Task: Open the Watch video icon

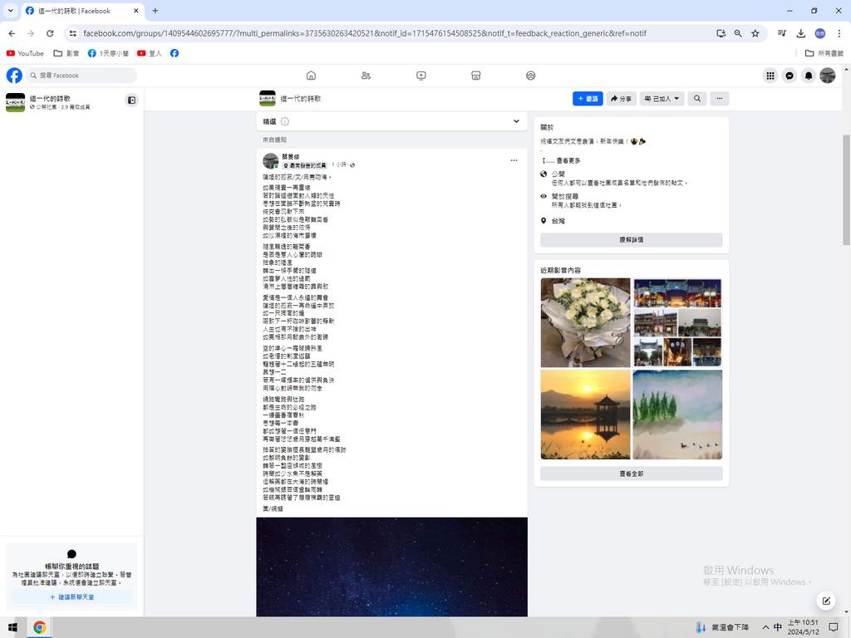Action: click(x=421, y=76)
